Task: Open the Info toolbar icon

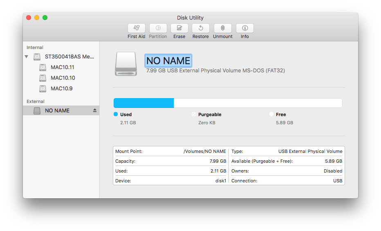Action: point(244,28)
